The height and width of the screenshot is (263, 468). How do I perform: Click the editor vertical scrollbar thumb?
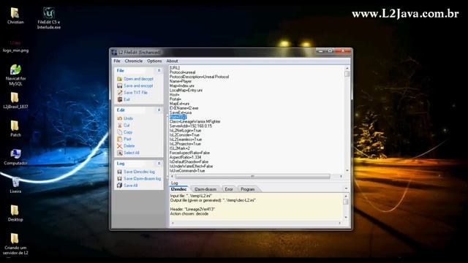pyautogui.click(x=347, y=74)
